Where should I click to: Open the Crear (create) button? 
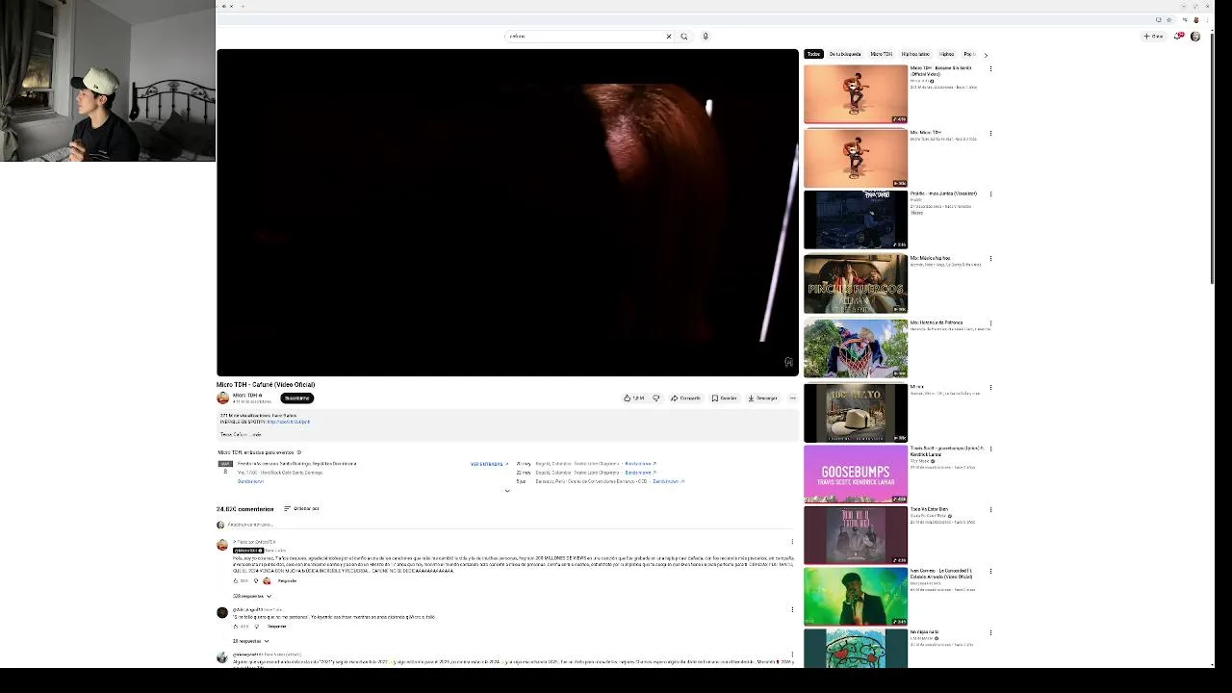[x=1153, y=37]
